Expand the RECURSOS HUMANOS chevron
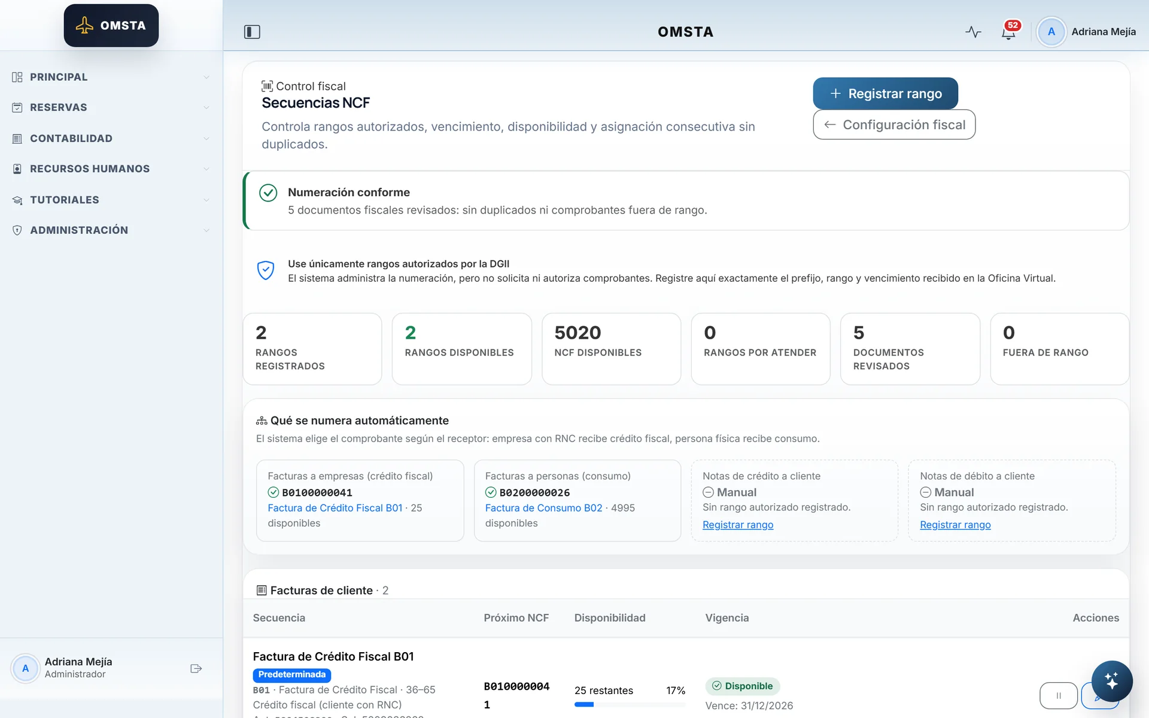This screenshot has width=1149, height=718. pos(206,169)
